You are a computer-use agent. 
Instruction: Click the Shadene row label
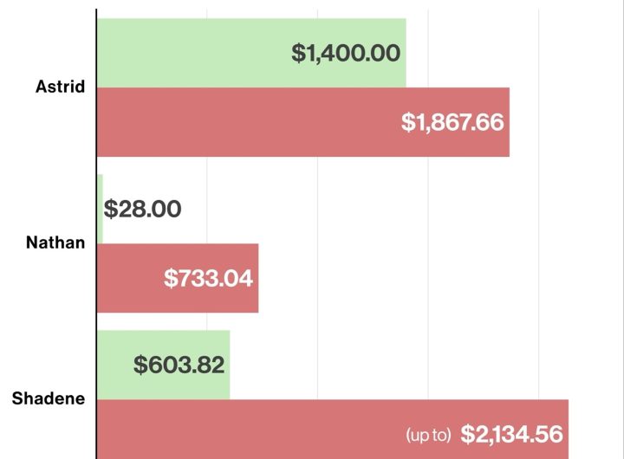(49, 398)
